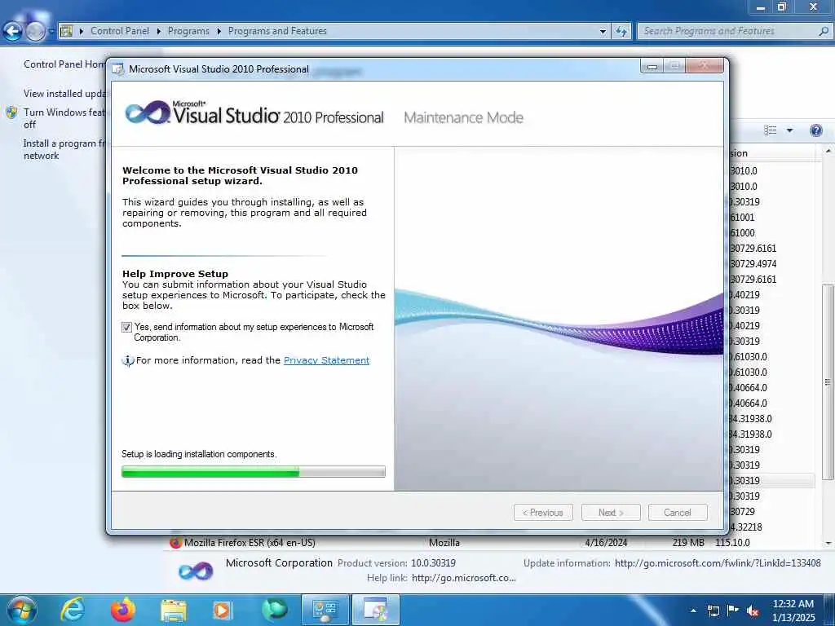Image resolution: width=835 pixels, height=626 pixels.
Task: Click the Visual Studio infinity logo
Action: tap(147, 112)
